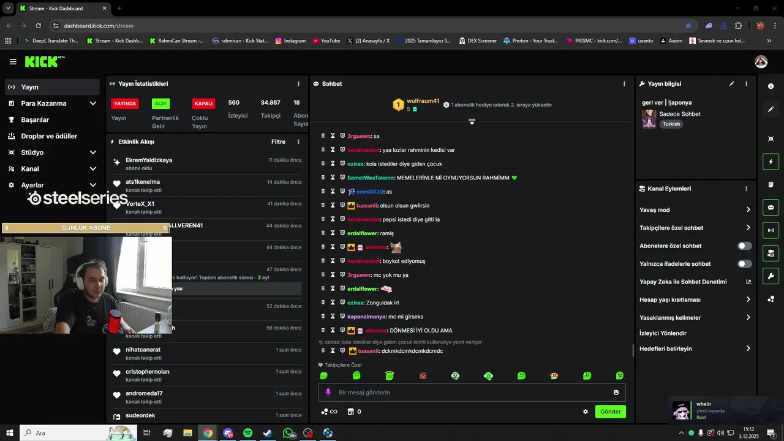Click EkremYaldizkaya in activity feed

[x=149, y=160]
